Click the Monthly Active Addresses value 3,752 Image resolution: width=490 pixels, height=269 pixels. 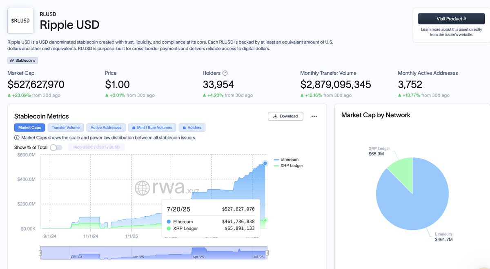click(x=410, y=85)
